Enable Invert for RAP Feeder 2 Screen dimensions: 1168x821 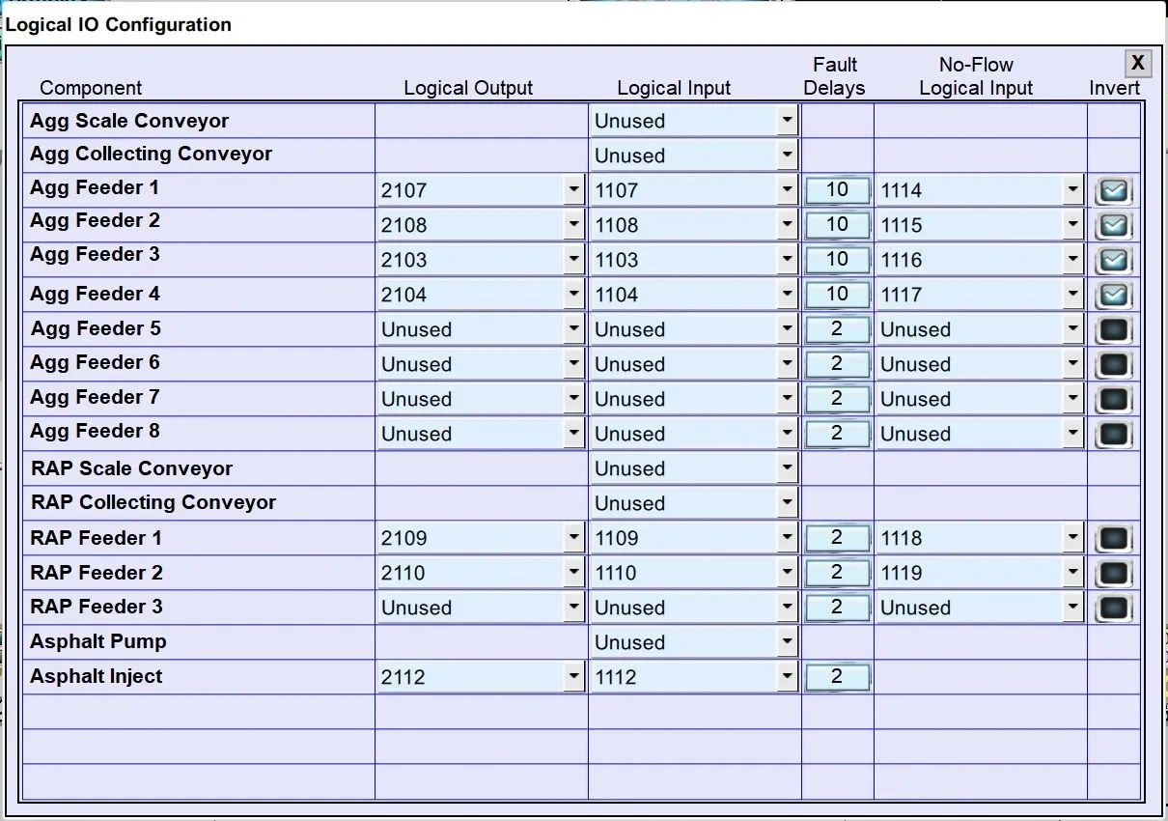click(x=1113, y=574)
